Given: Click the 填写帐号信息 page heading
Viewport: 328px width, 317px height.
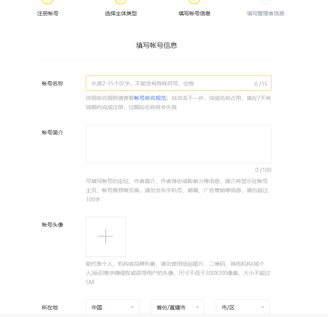Looking at the screenshot, I should click(157, 45).
